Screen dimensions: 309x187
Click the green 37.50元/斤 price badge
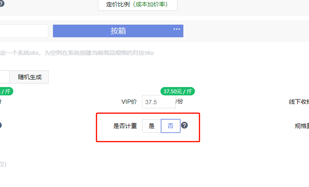[177, 91]
